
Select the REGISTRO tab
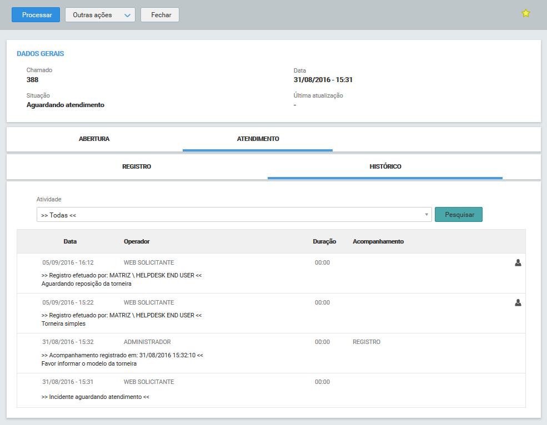(137, 166)
